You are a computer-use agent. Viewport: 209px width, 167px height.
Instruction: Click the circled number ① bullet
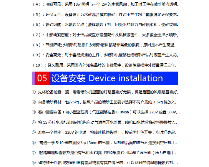(34, 92)
